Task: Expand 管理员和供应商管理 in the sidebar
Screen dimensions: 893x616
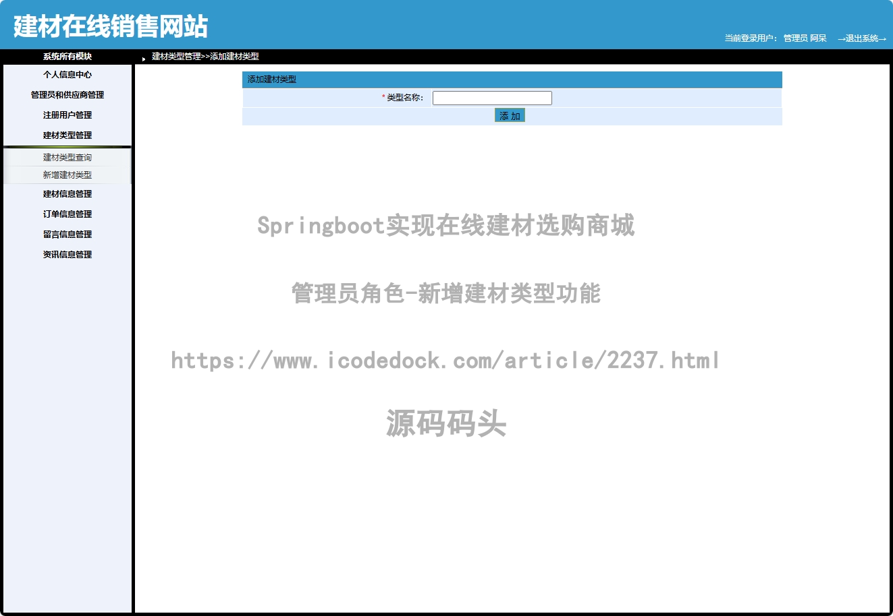Action: tap(67, 95)
